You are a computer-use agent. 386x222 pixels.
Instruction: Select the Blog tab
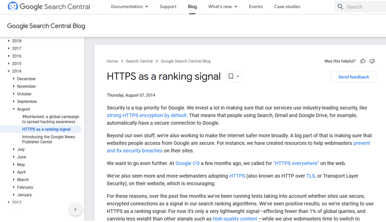192,7
